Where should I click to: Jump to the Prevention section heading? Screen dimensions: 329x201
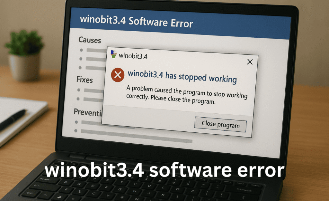click(x=88, y=112)
